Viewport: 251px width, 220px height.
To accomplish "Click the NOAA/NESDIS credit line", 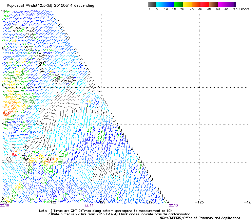I will pyautogui.click(x=200, y=218).
